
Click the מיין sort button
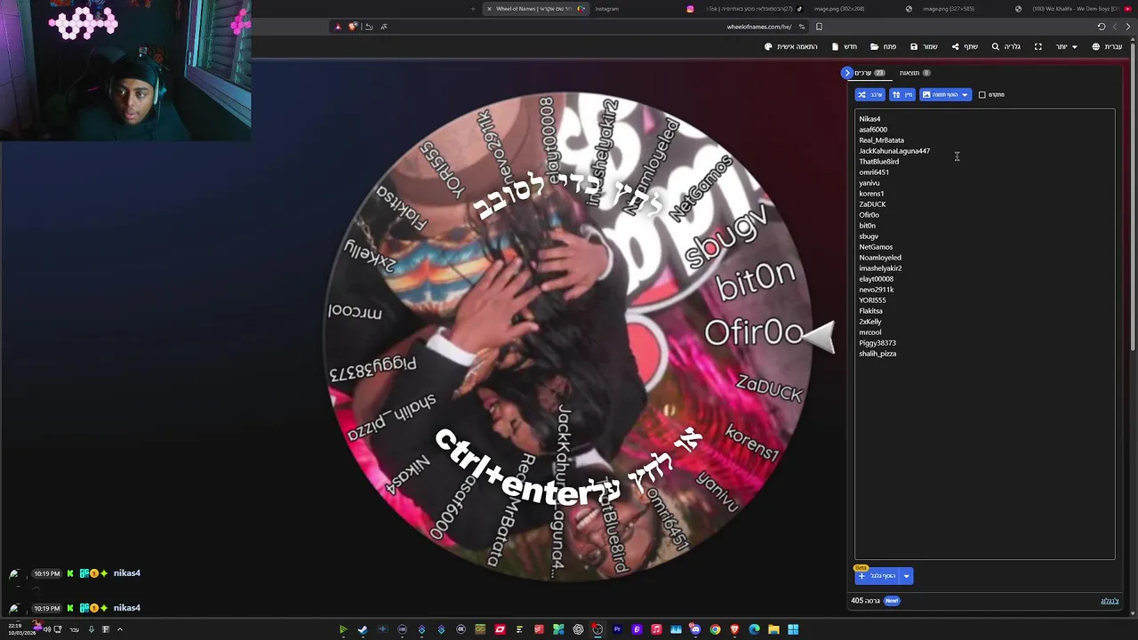click(x=902, y=94)
